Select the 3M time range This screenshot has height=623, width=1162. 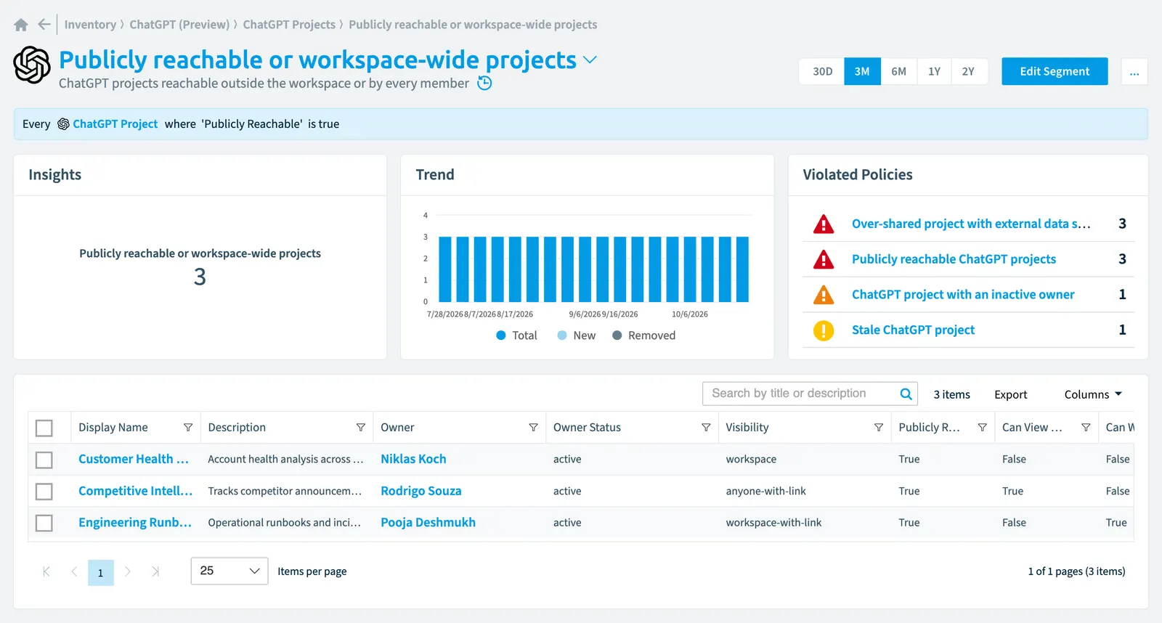tap(862, 72)
